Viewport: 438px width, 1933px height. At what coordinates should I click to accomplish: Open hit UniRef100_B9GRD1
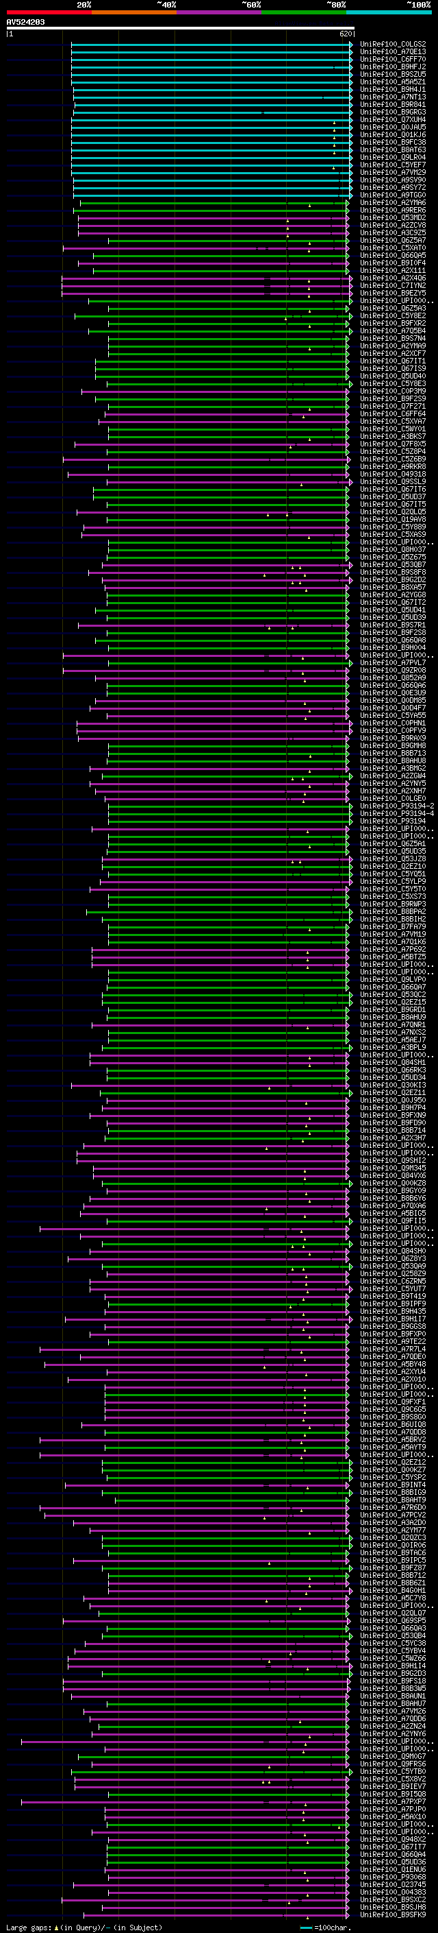click(x=393, y=1010)
